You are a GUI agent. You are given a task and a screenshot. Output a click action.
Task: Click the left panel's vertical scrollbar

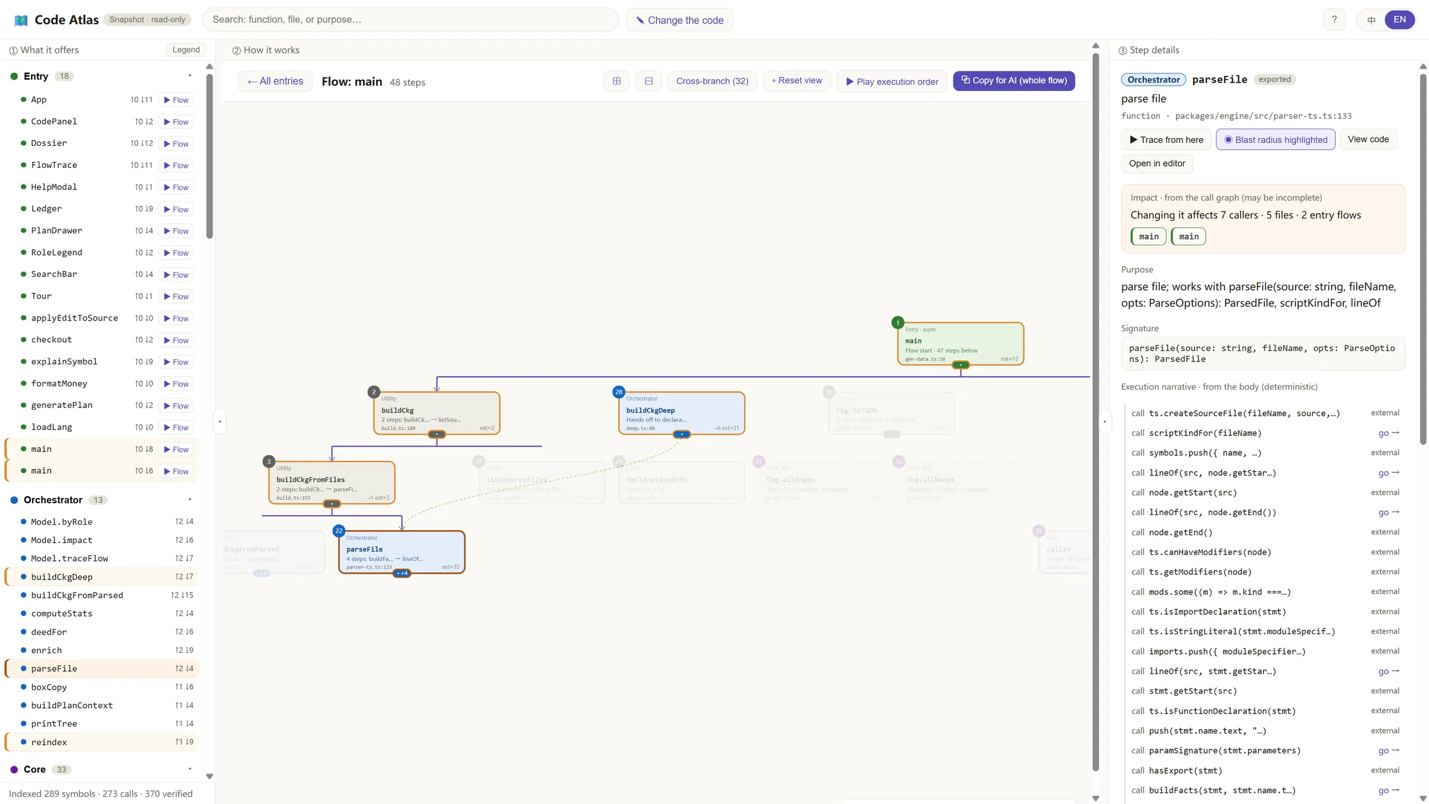(210, 156)
